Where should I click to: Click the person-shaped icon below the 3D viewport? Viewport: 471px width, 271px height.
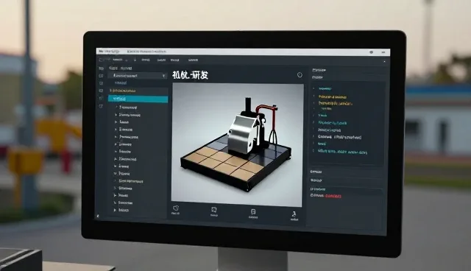(x=294, y=214)
